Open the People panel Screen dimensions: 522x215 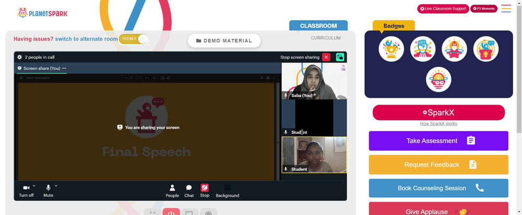(172, 191)
